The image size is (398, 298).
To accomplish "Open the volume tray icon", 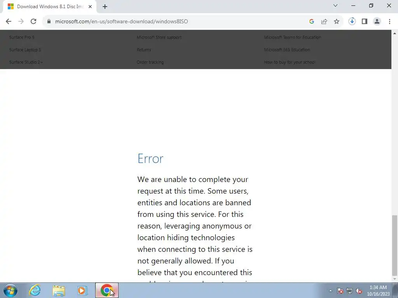I will pos(359,291).
